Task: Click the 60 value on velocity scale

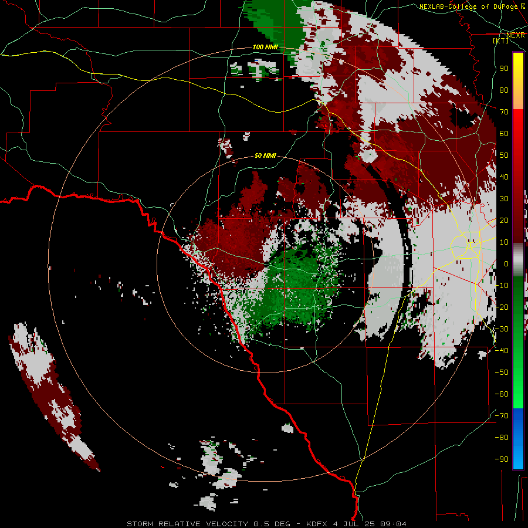Action: (x=504, y=133)
